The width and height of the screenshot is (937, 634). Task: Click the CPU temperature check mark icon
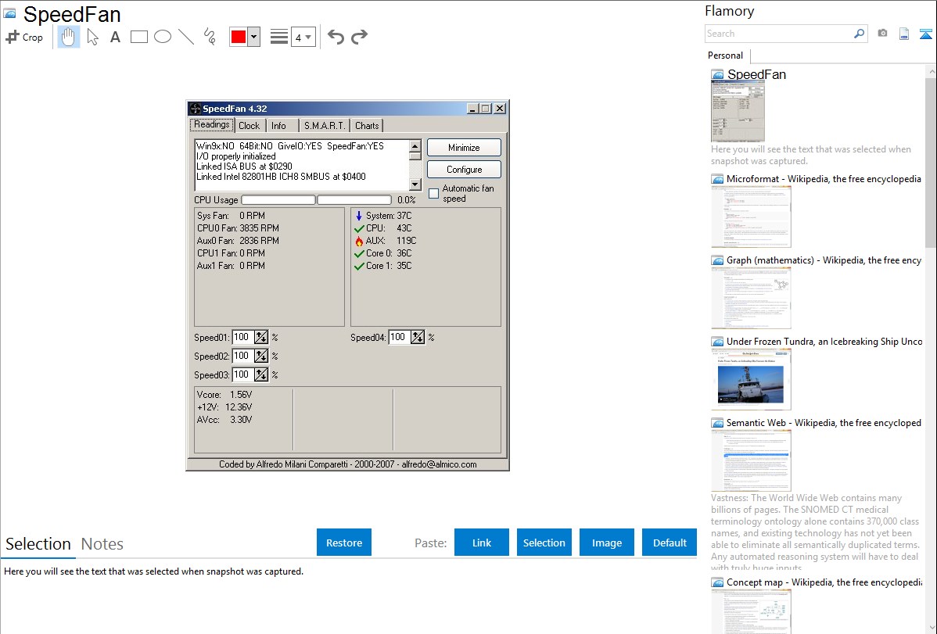pyautogui.click(x=359, y=228)
